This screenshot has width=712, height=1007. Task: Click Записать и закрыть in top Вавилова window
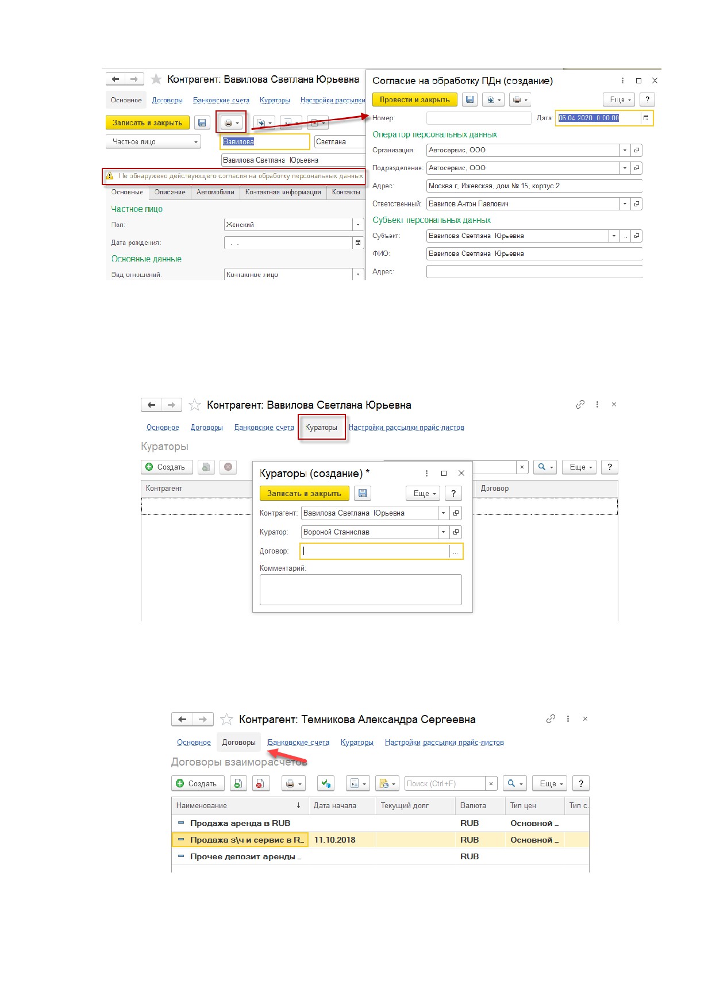147,122
